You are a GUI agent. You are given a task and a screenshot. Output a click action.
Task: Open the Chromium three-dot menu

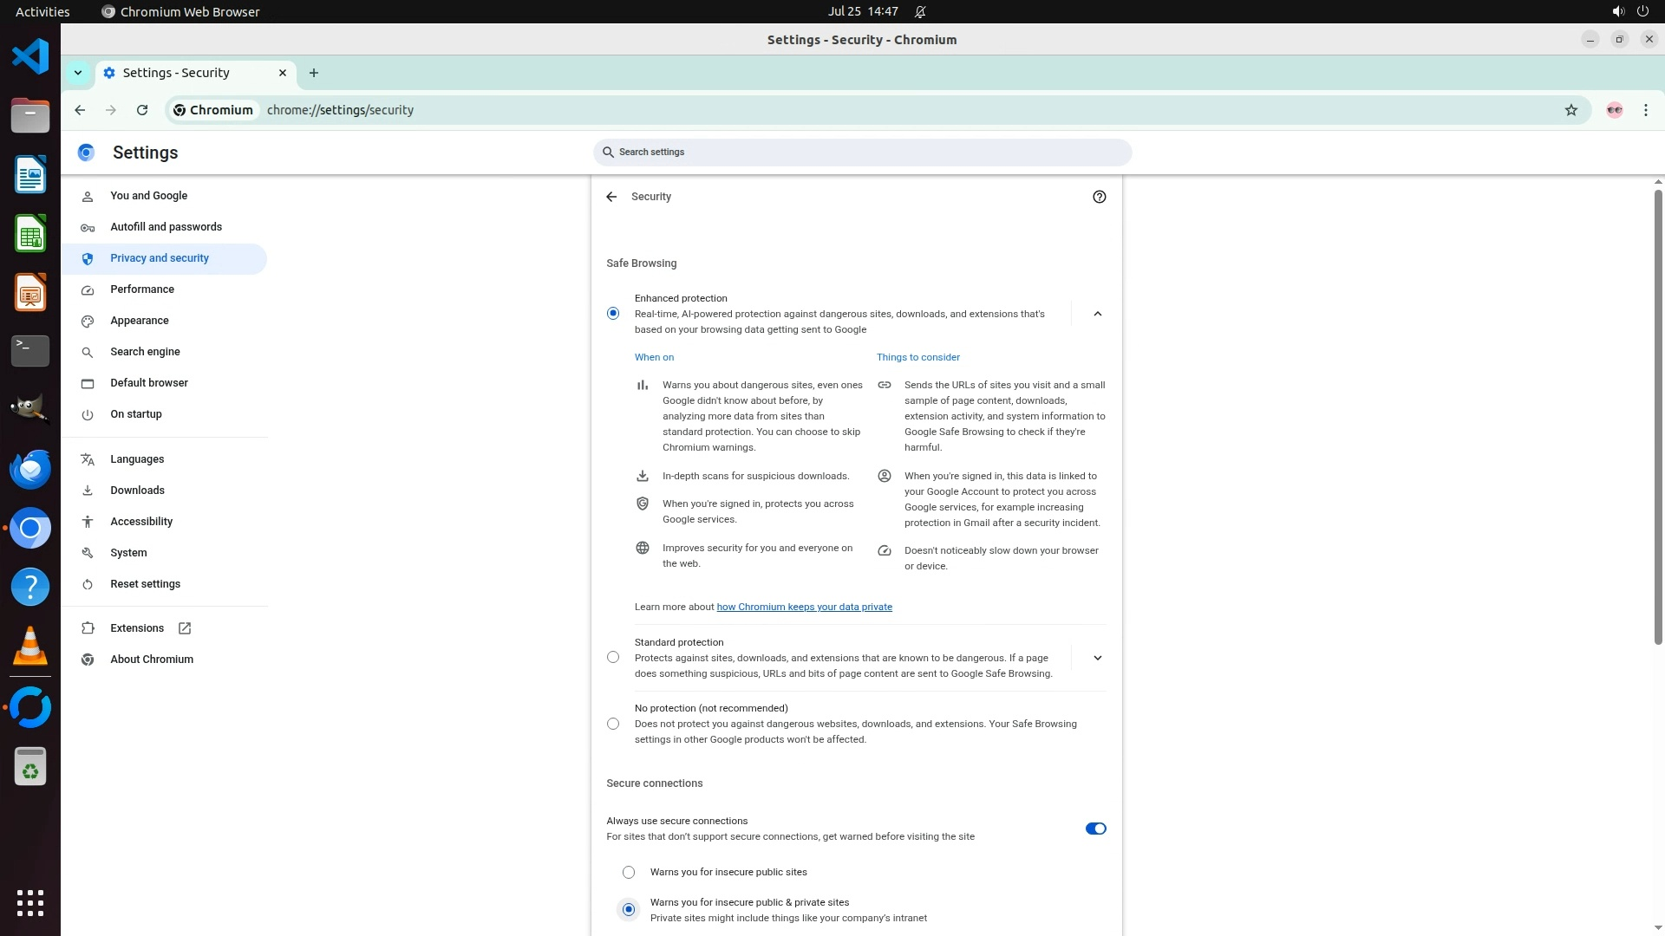[x=1645, y=110]
